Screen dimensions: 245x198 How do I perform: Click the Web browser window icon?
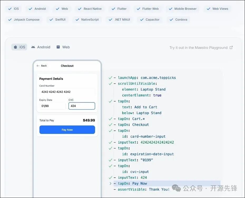[58, 47]
